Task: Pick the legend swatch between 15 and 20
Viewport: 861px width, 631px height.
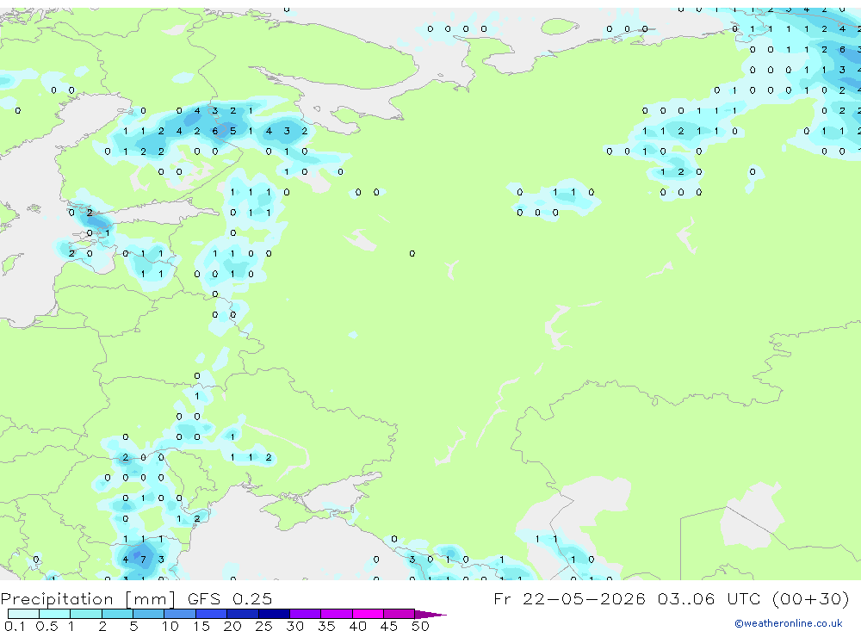Action: pyautogui.click(x=211, y=614)
